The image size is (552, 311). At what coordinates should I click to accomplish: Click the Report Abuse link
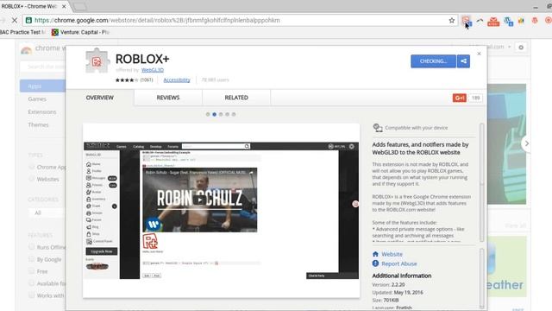(398, 263)
